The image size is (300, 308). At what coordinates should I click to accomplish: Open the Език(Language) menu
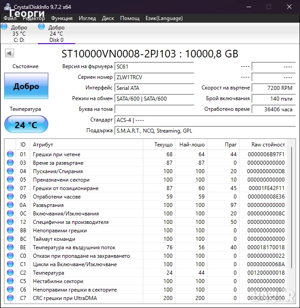pos(164,18)
